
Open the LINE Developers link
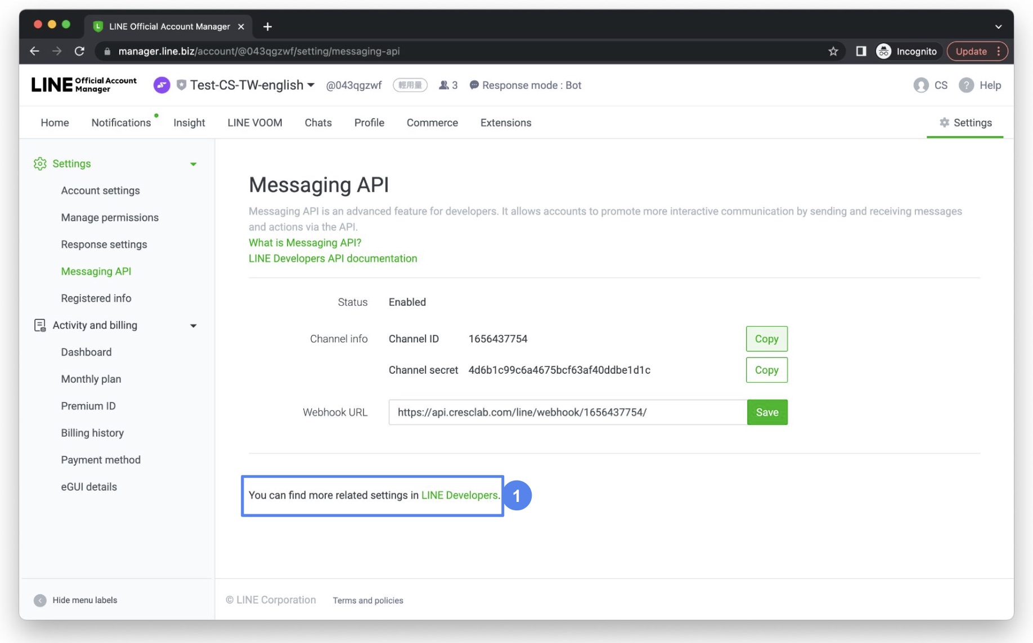tap(459, 495)
